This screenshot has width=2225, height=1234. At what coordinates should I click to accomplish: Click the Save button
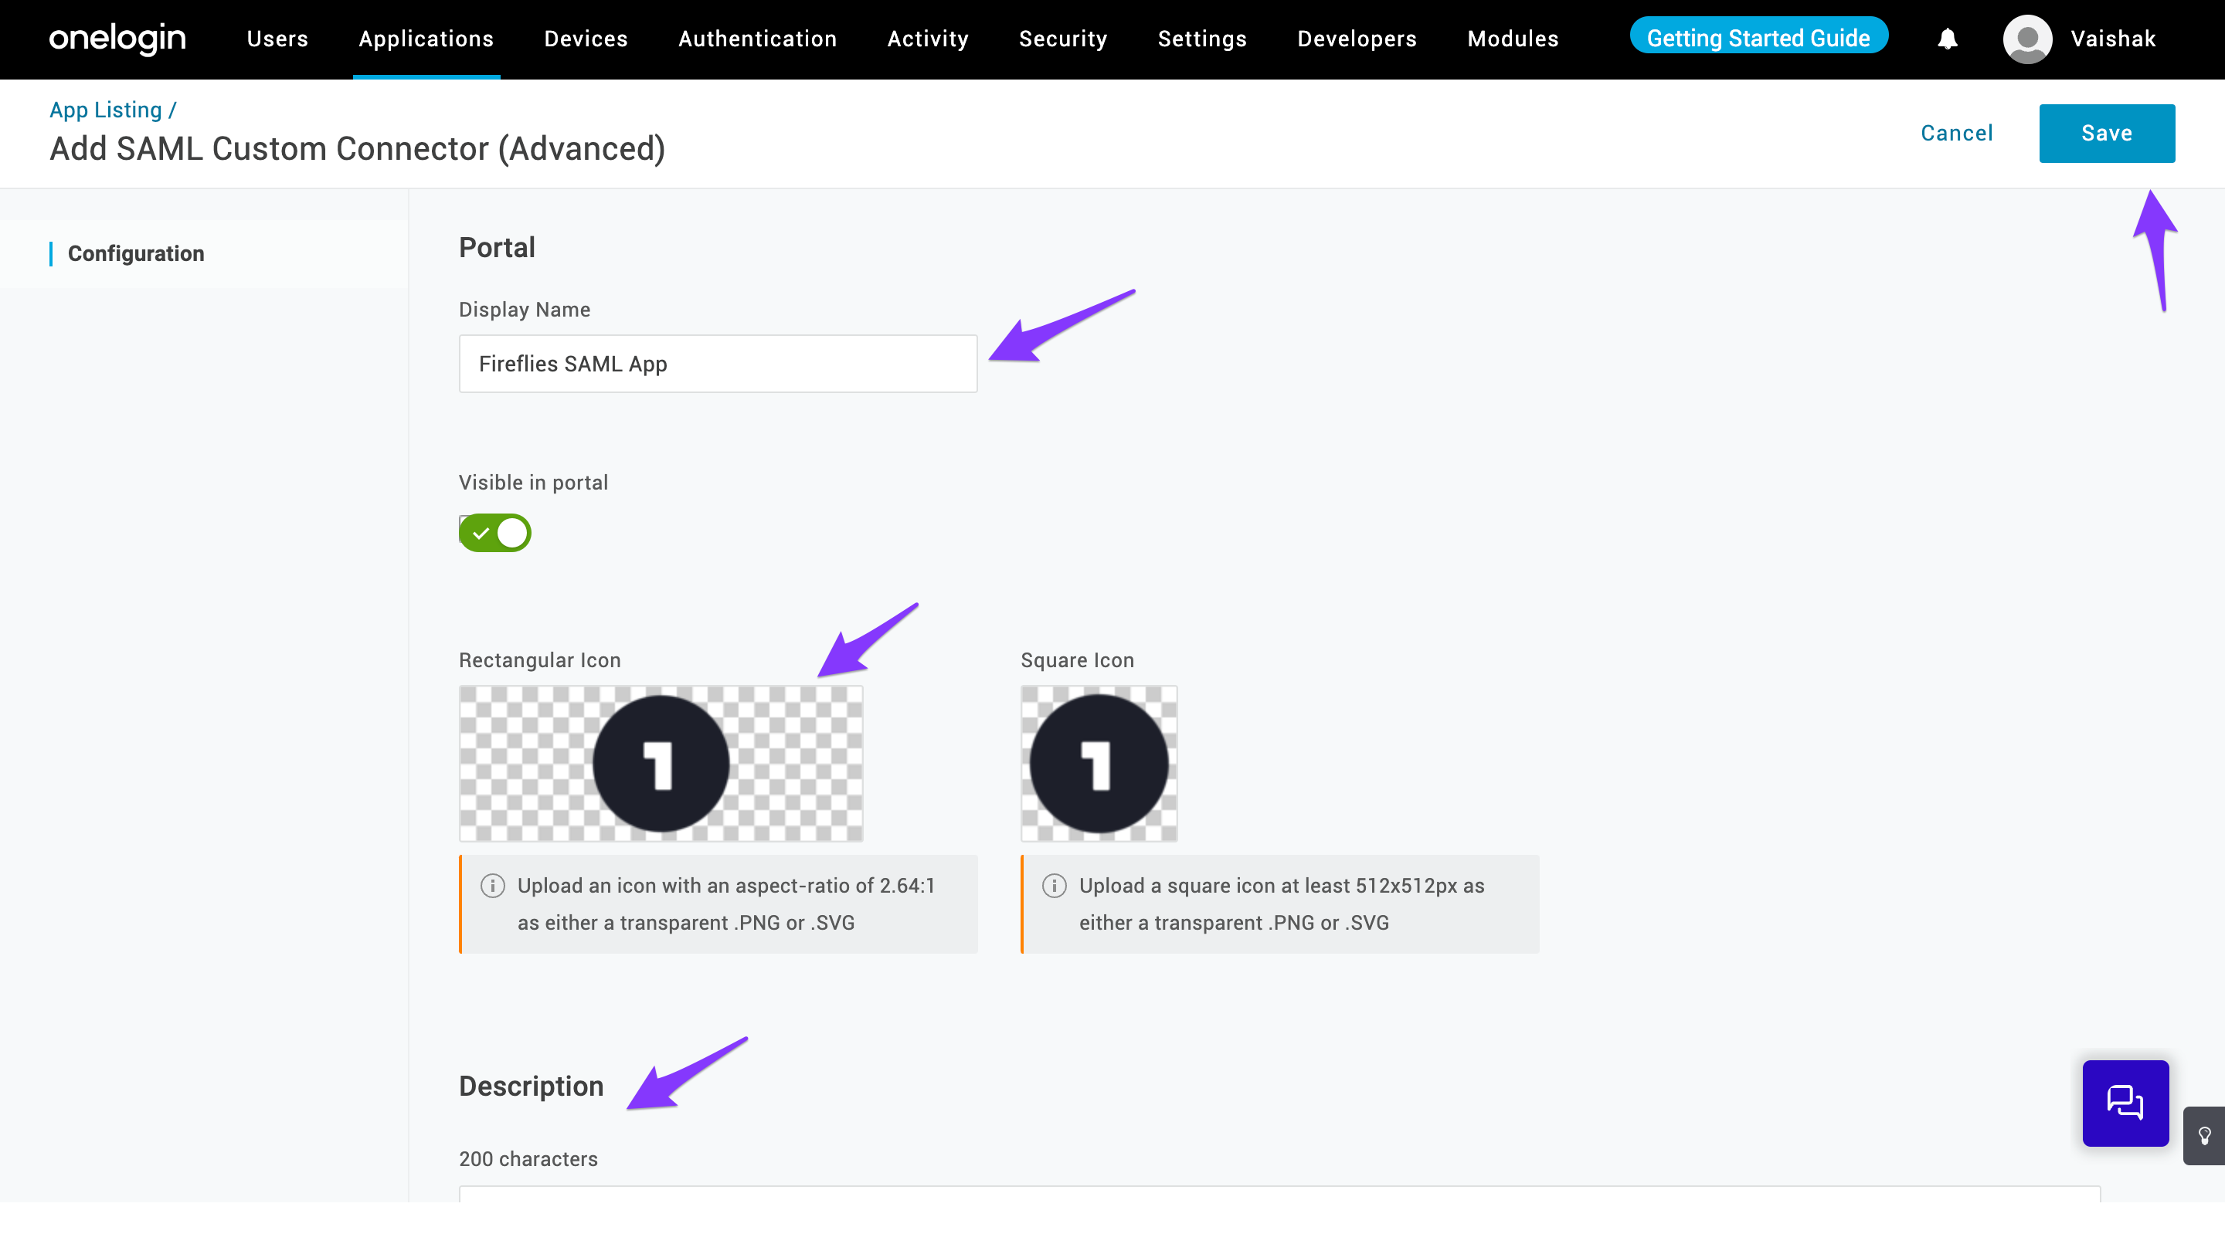2106,133
